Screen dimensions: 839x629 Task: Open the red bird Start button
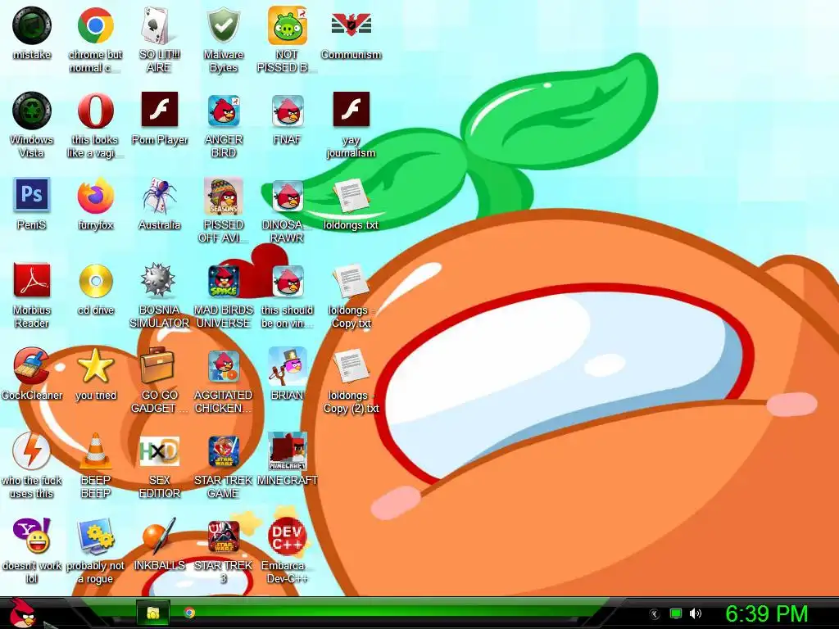[22, 614]
